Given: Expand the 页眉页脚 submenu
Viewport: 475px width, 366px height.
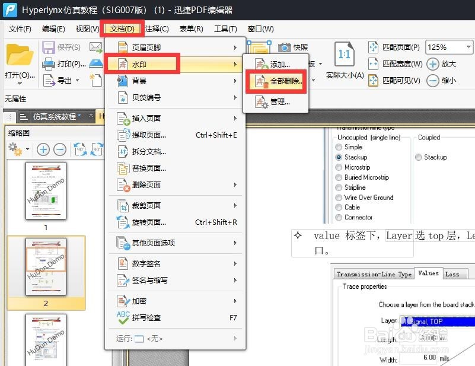Looking at the screenshot, I should pyautogui.click(x=175, y=47).
